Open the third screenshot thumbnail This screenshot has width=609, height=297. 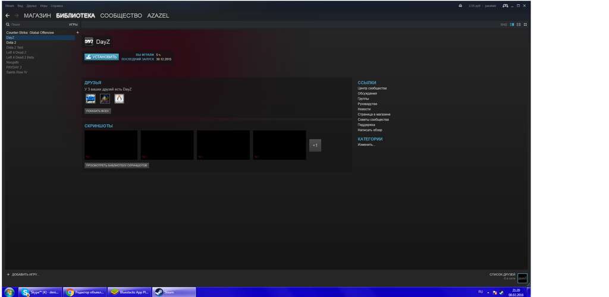(224, 145)
